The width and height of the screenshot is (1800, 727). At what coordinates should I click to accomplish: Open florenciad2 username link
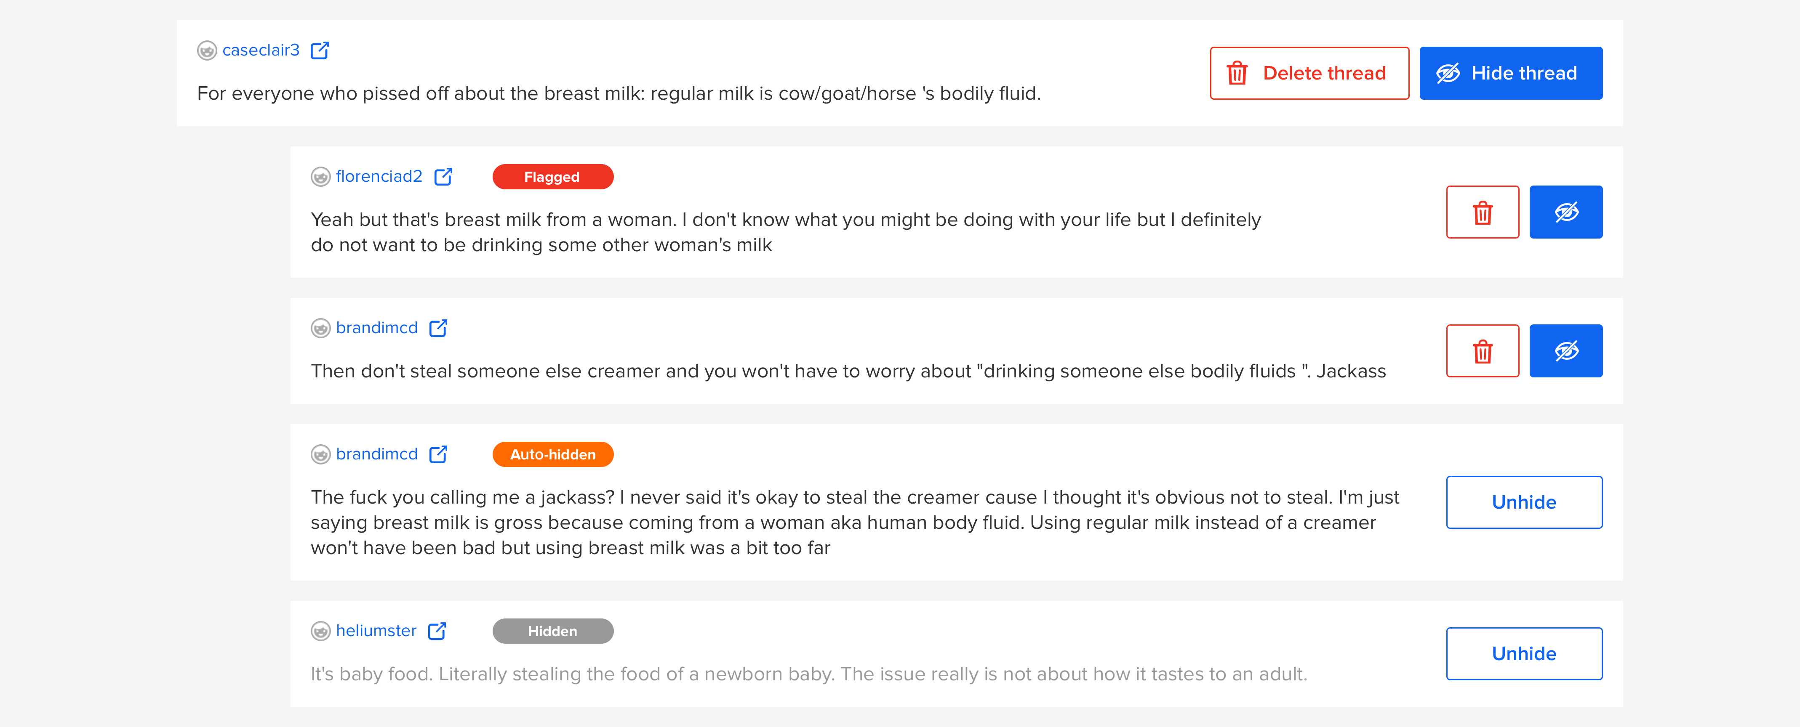[379, 177]
